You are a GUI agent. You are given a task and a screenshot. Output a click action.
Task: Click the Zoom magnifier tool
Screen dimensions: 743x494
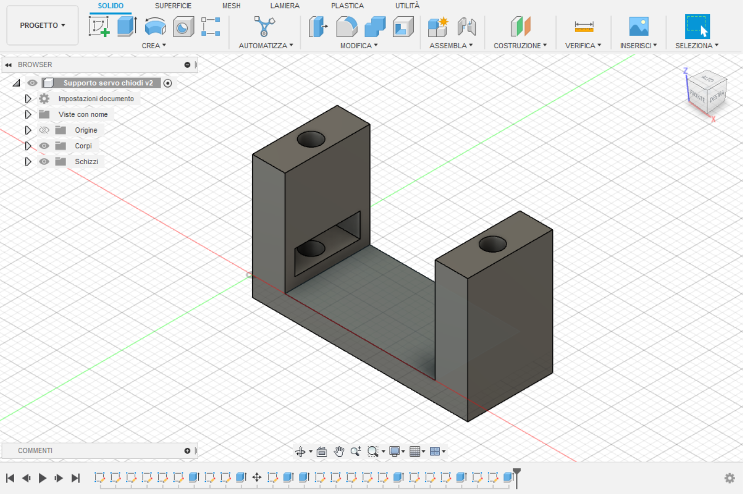[x=356, y=452]
